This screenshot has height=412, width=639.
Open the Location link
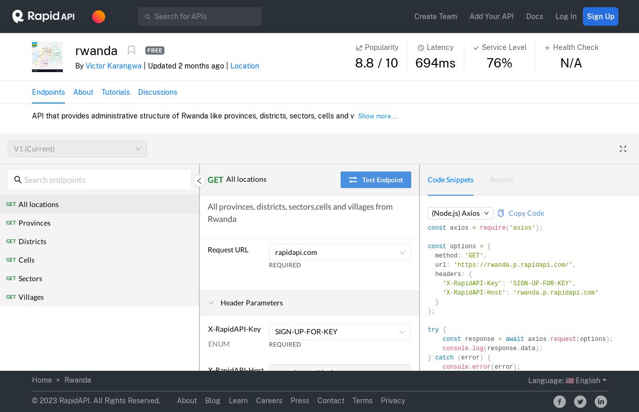pyautogui.click(x=245, y=66)
